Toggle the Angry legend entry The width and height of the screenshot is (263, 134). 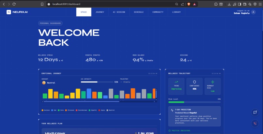pos(102,110)
